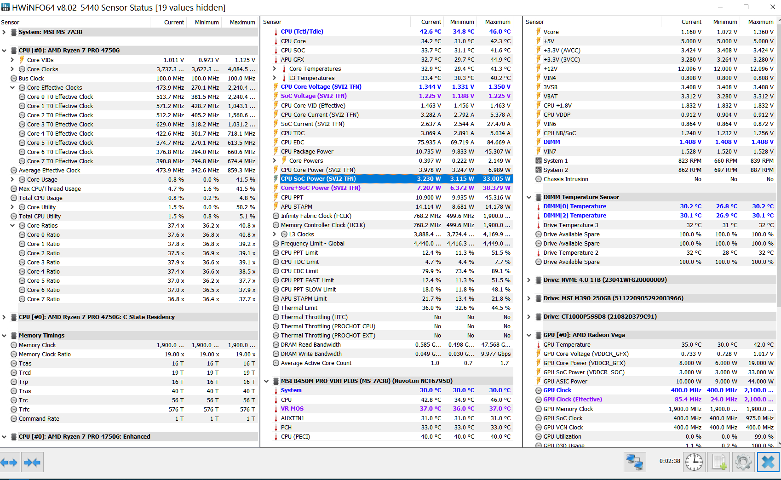Image resolution: width=781 pixels, height=480 pixels.
Task: Select the Total CPU Usage row
Action: (133, 198)
